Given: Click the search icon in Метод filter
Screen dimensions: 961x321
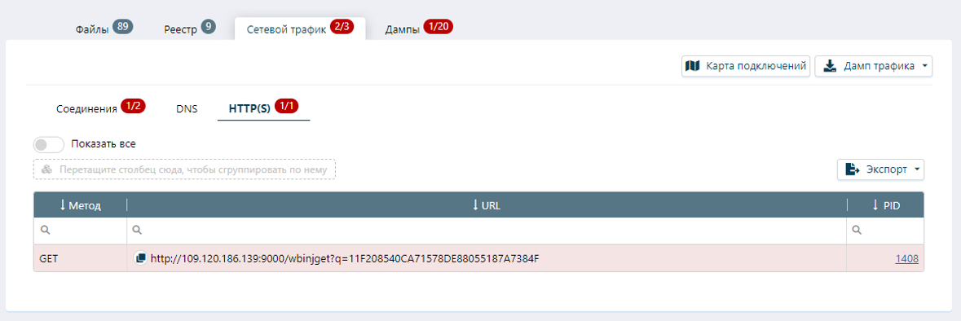Looking at the screenshot, I should pos(44,231).
